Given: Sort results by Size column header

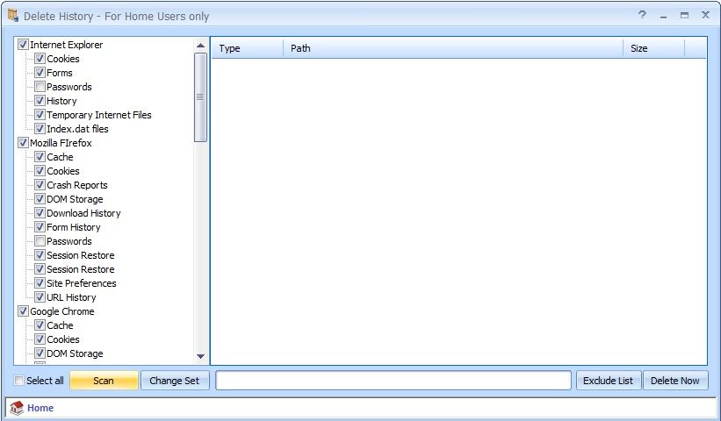Looking at the screenshot, I should point(653,48).
